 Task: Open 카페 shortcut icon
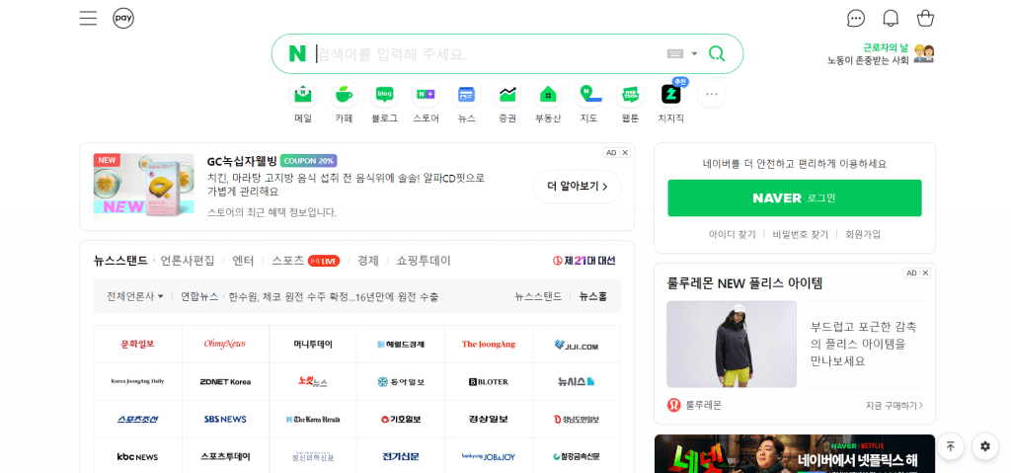344,94
